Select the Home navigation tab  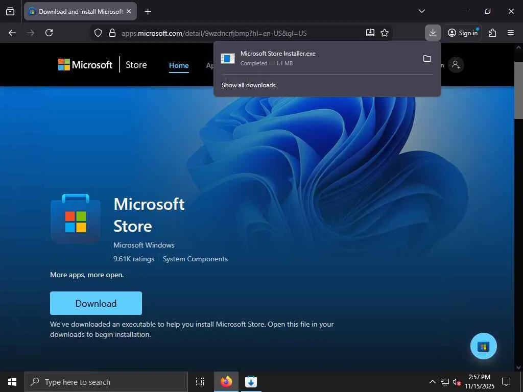click(179, 65)
